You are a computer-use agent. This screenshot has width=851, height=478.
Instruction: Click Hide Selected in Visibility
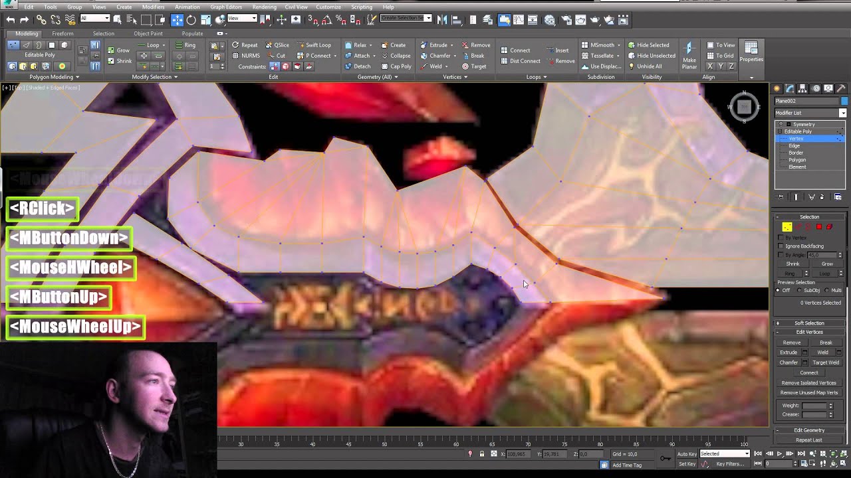(x=649, y=45)
